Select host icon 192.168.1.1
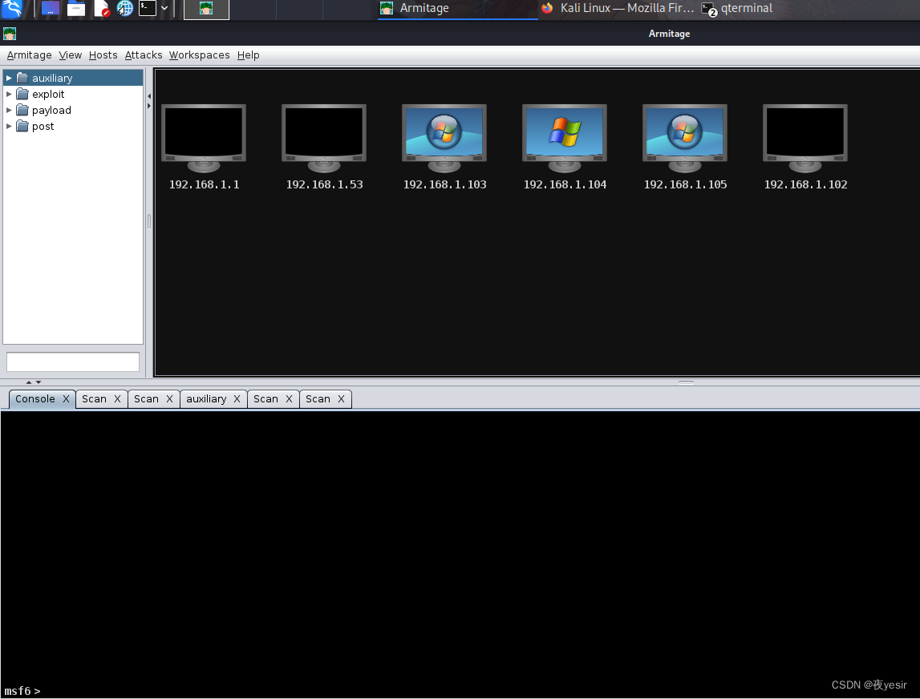Screen dimensions: 920x699 tap(204, 139)
